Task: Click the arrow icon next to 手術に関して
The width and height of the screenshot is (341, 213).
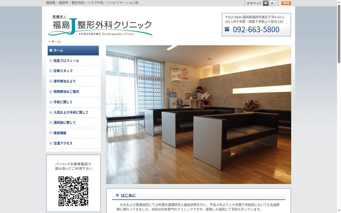Action: 51,102
